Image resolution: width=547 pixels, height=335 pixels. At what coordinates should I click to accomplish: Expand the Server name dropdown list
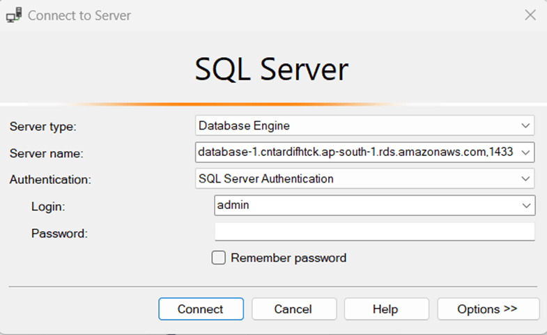[525, 152]
